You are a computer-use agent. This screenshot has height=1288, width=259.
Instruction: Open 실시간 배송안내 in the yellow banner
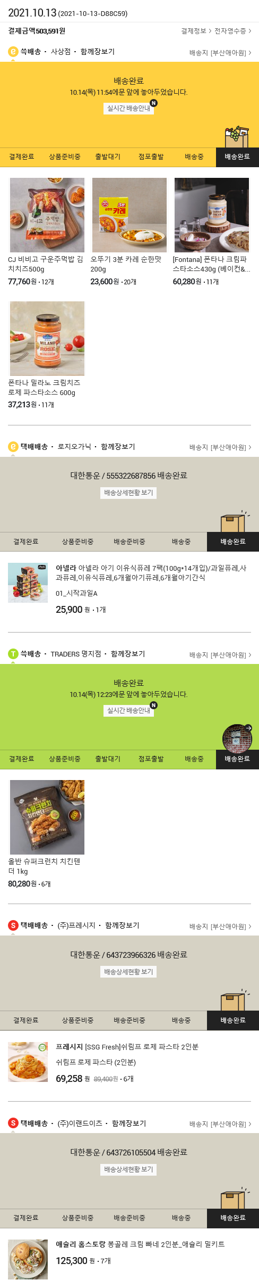coord(128,108)
